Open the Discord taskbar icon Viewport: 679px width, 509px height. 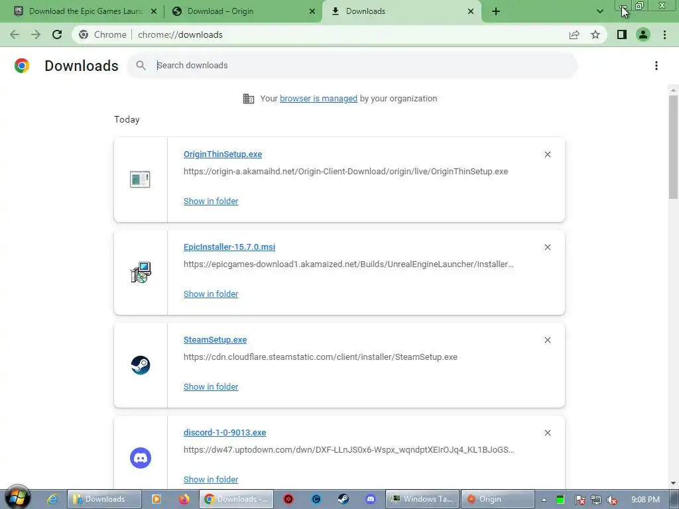371,499
